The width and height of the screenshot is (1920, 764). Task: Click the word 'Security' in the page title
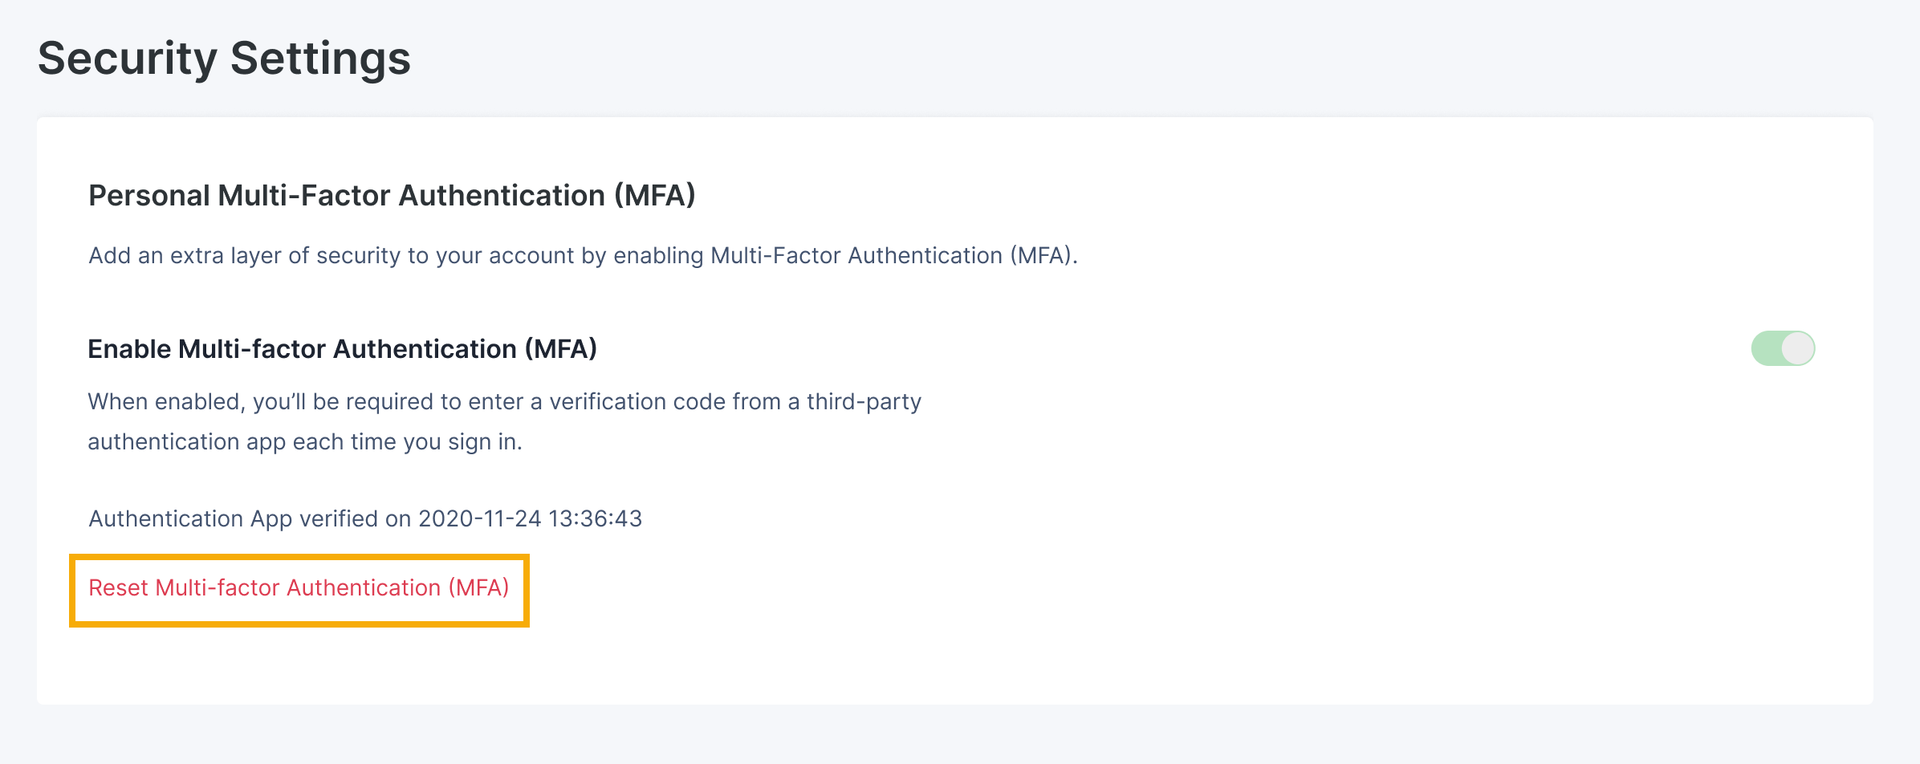tap(127, 59)
